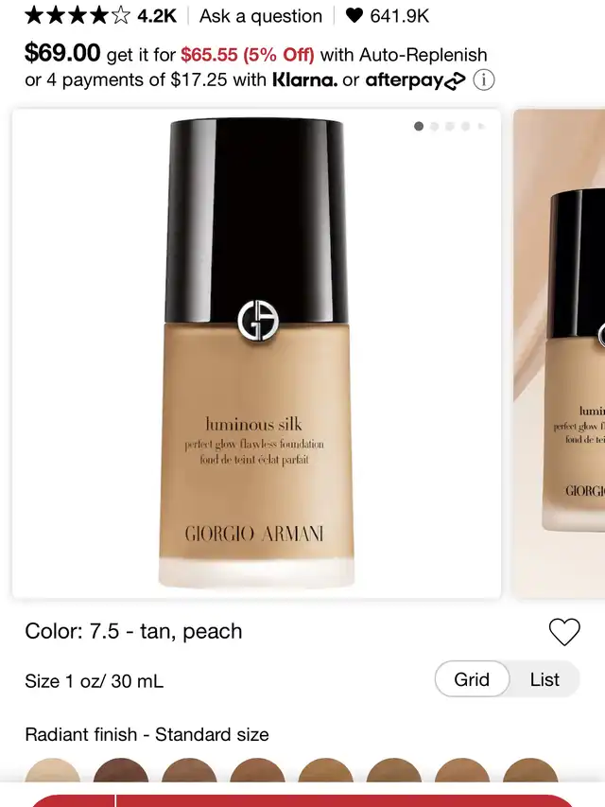Select the lightest beige shade swatch

pos(53,770)
